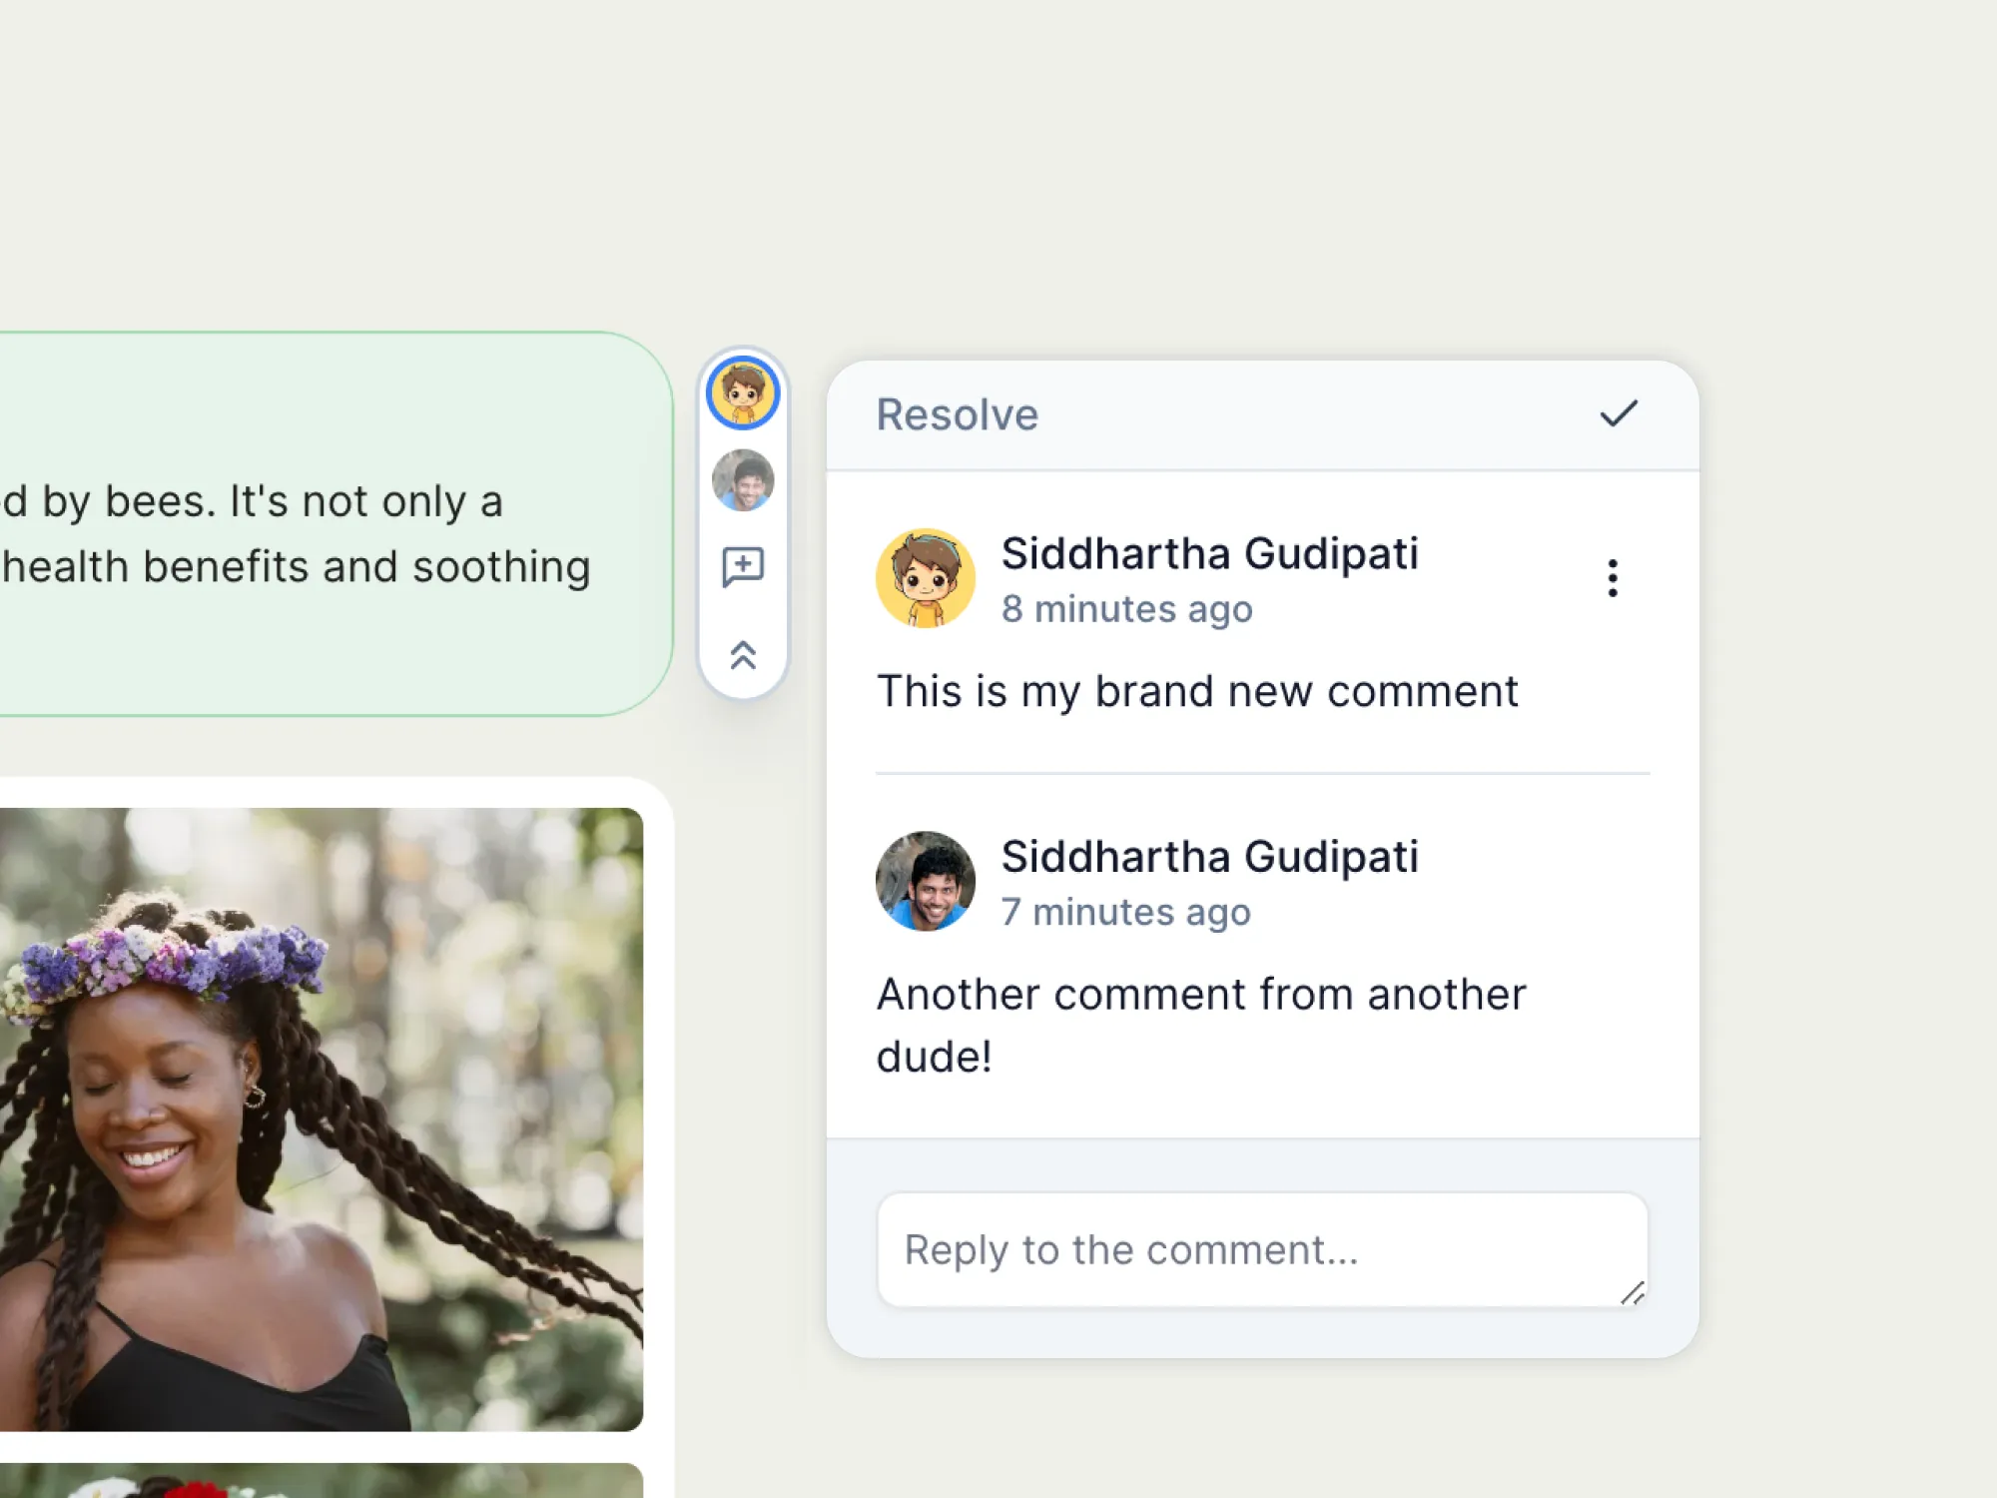Viewport: 1997px width, 1498px height.
Task: Click the 7 minutes ago timestamp
Action: (1127, 911)
